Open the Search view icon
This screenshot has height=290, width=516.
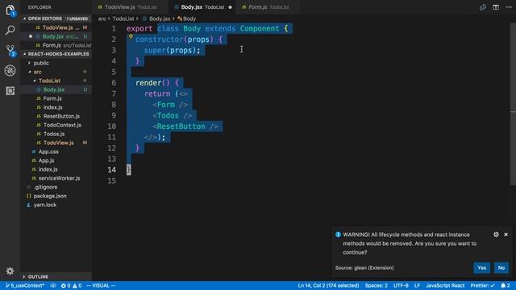[x=10, y=31]
